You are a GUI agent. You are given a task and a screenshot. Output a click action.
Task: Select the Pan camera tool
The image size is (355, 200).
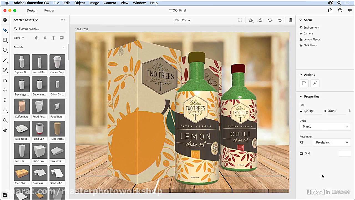tap(5, 90)
